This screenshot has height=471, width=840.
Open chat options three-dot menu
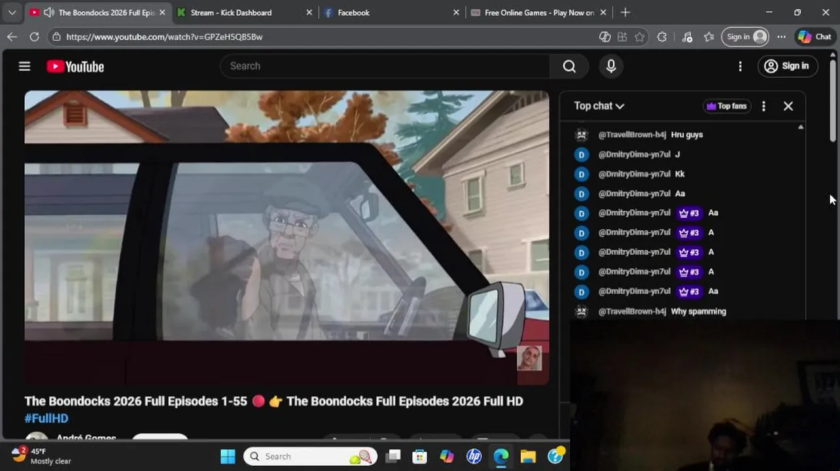(x=763, y=106)
